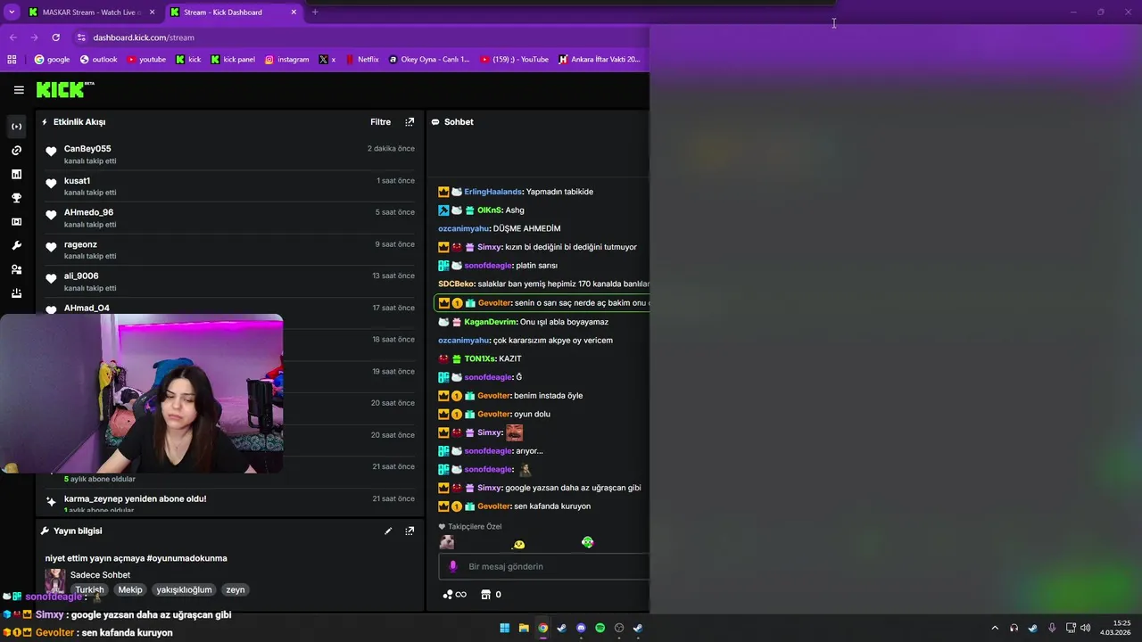This screenshot has height=642, width=1142.
Task: Edit stream info with pencil icon
Action: (x=388, y=531)
